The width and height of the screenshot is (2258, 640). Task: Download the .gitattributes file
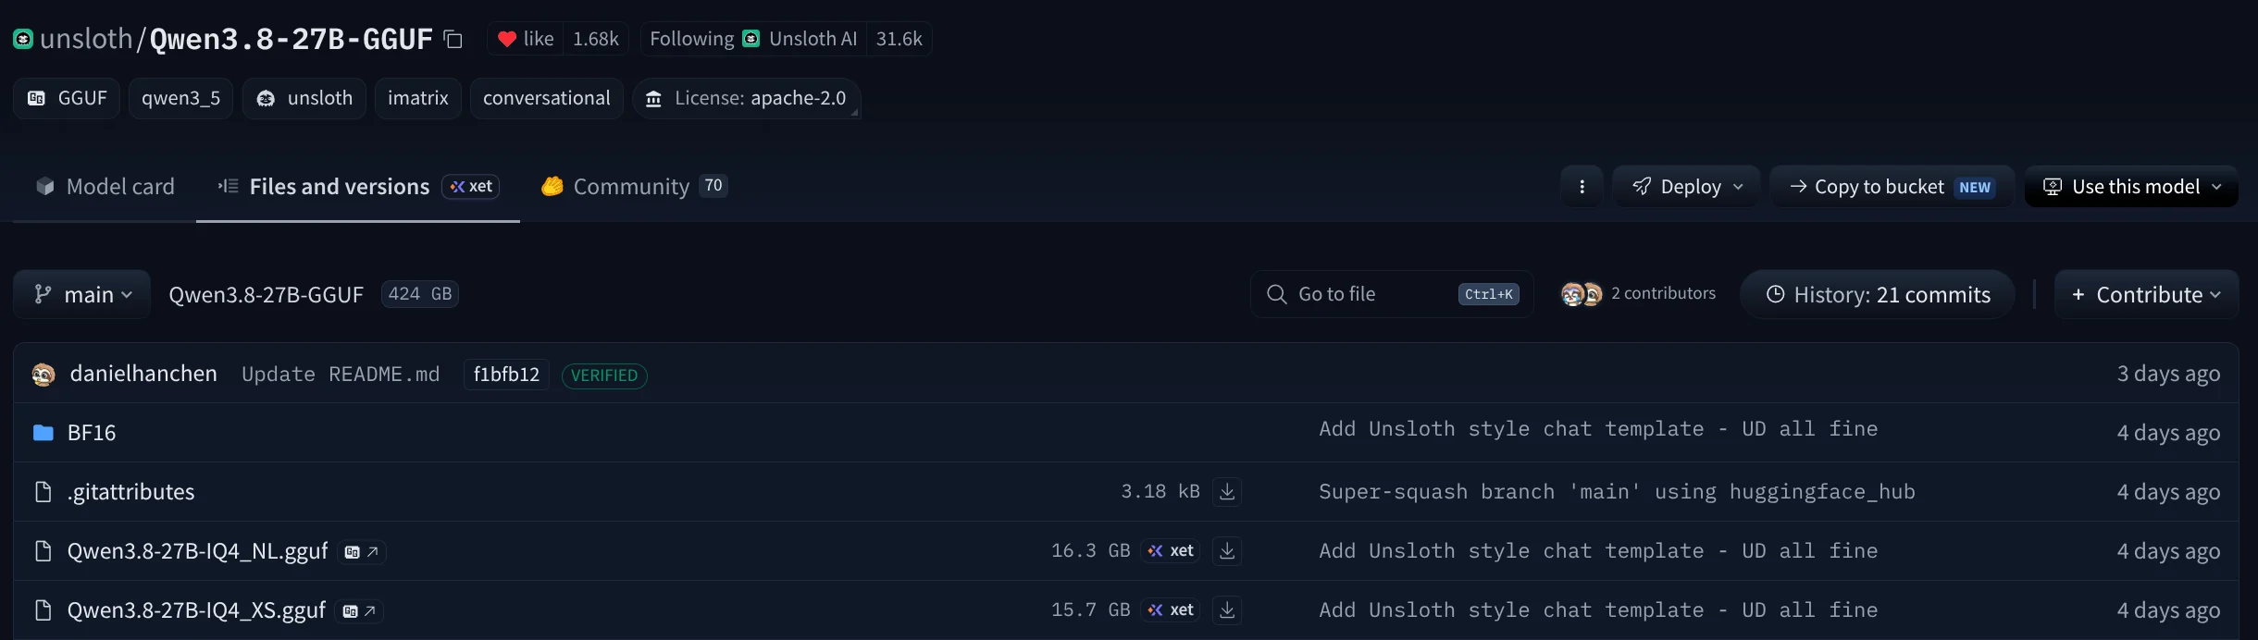tap(1227, 491)
